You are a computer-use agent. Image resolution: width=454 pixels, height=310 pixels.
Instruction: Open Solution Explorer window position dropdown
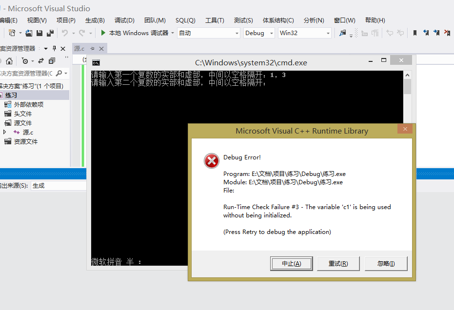coord(46,49)
